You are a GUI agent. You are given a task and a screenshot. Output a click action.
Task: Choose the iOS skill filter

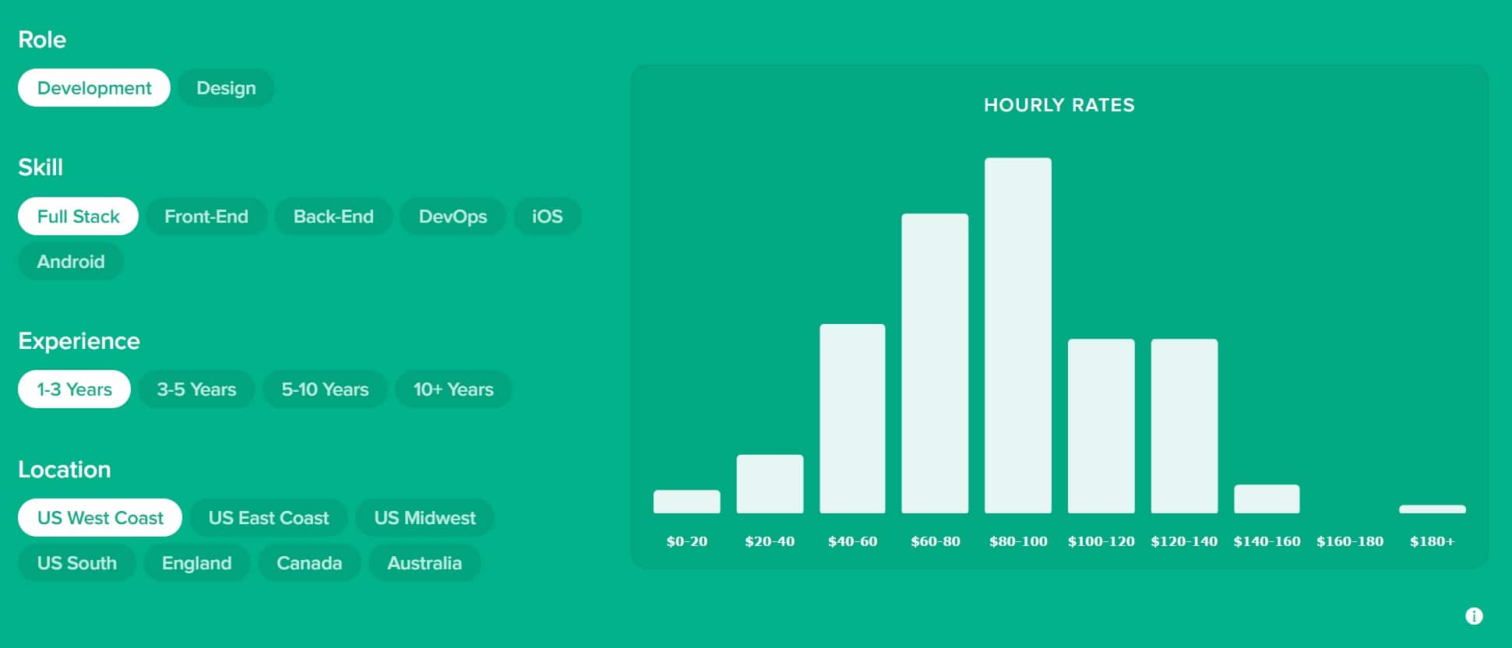pyautogui.click(x=547, y=217)
